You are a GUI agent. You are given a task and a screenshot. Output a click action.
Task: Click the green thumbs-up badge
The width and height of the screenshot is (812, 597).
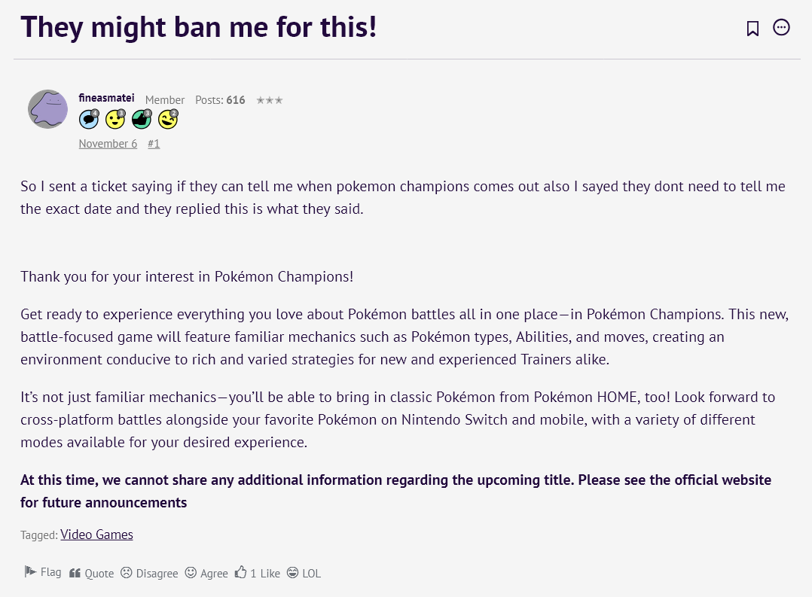[142, 119]
